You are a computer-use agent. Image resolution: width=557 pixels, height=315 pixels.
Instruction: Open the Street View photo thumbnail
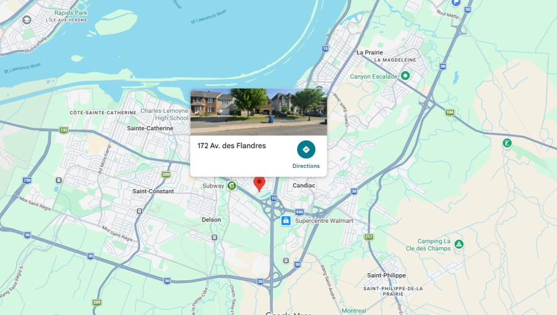click(259, 112)
